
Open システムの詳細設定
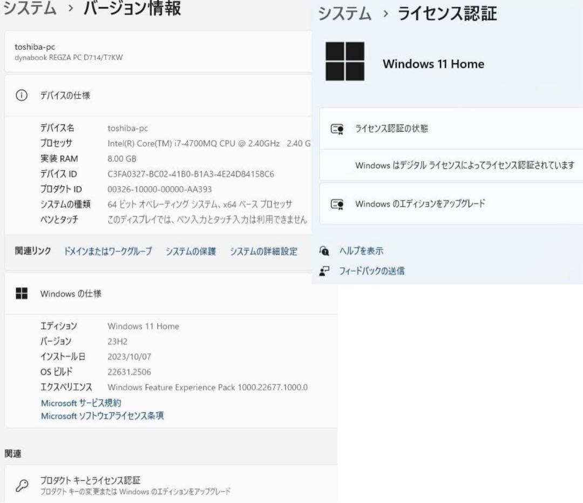coord(263,251)
